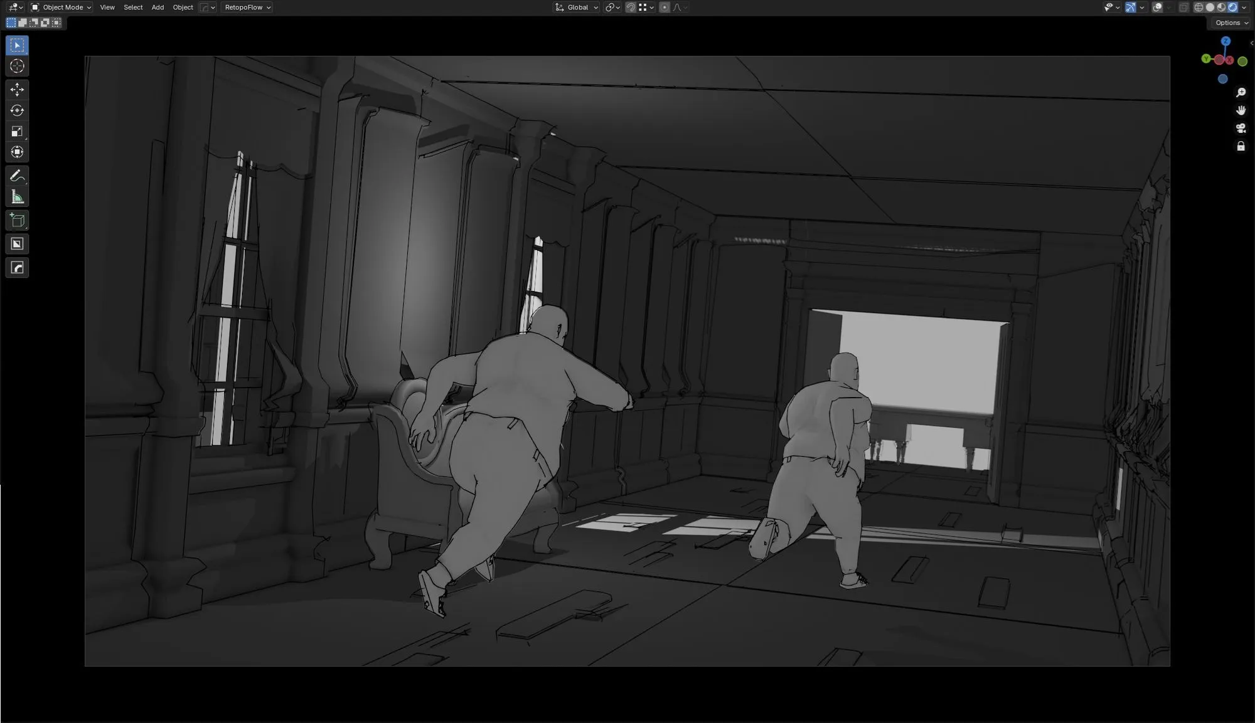Viewport: 1255px width, 723px height.
Task: Click the dark green negative Y gizmo ball
Action: pyautogui.click(x=1242, y=61)
